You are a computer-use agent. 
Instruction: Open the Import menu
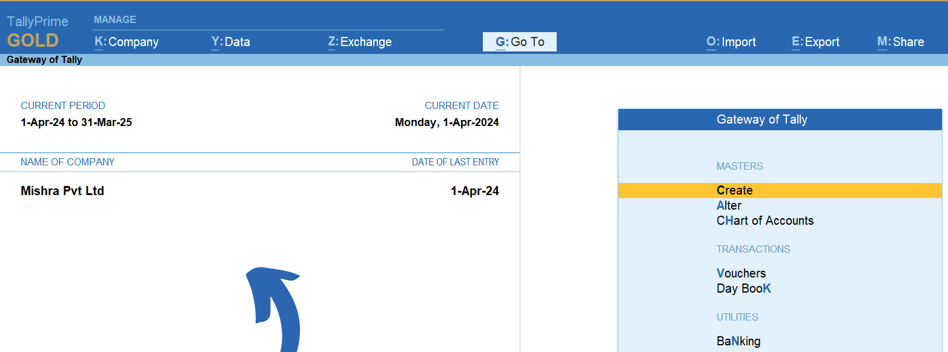[x=731, y=42]
